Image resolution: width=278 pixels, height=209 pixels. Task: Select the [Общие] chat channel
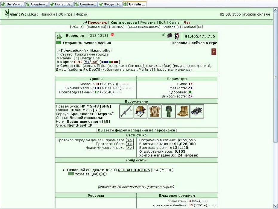pyautogui.click(x=77, y=27)
